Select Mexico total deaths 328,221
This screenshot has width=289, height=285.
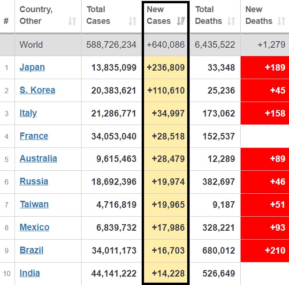[219, 227]
